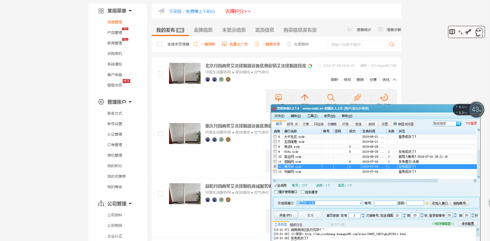490x241 pixels.
Task: Collapse the 优化 panel chevron
Action: pyautogui.click(x=395, y=80)
